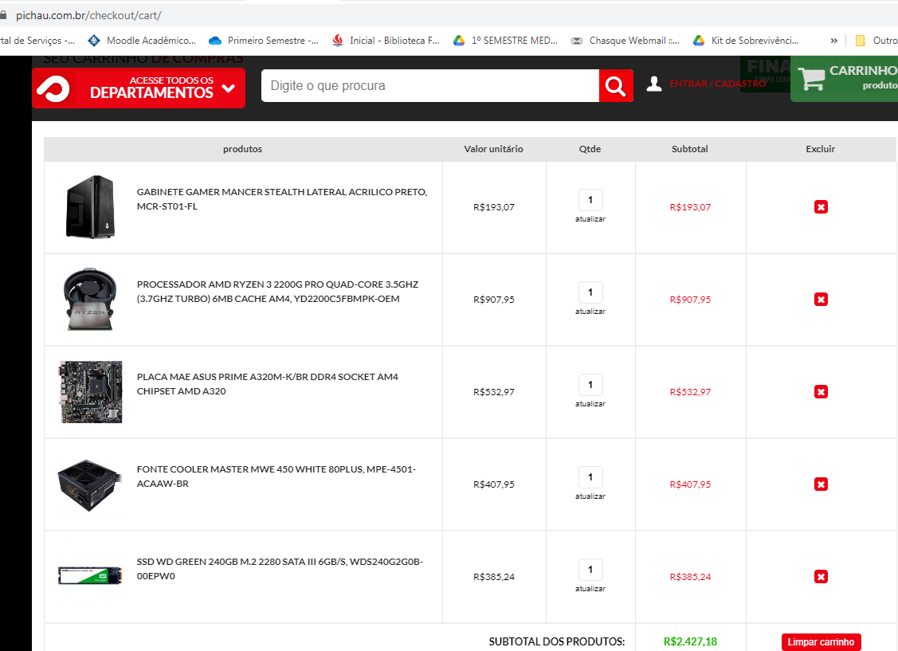Click atualizar under Cooler Master quantity
The width and height of the screenshot is (898, 651).
pos(590,496)
